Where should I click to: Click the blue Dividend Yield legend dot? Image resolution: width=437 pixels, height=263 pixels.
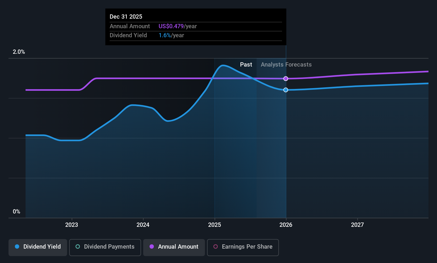click(17, 246)
